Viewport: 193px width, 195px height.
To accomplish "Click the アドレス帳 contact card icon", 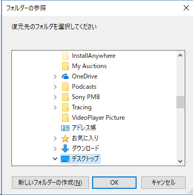I will point(65,128).
